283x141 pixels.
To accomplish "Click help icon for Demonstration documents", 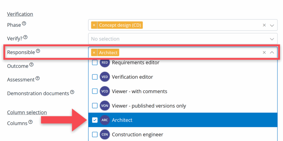I will (x=72, y=92).
